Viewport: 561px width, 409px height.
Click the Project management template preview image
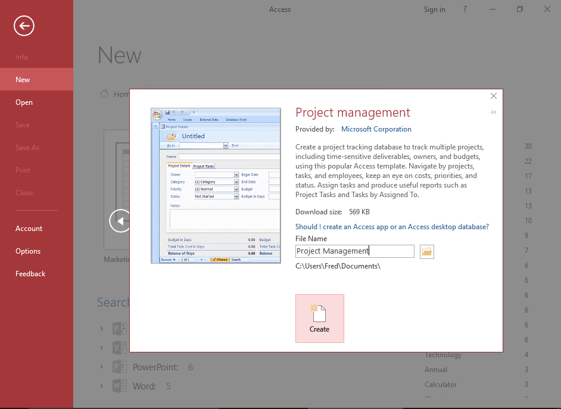(x=216, y=186)
